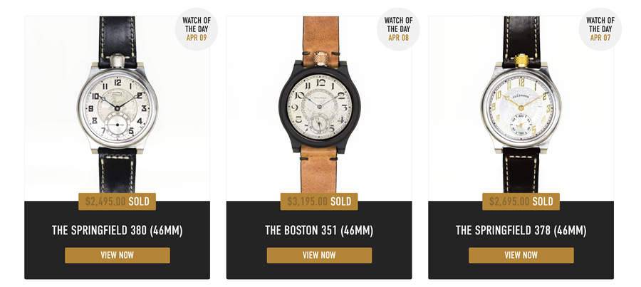
Task: Click View Now under The Springfield 380
Action: click(118, 255)
